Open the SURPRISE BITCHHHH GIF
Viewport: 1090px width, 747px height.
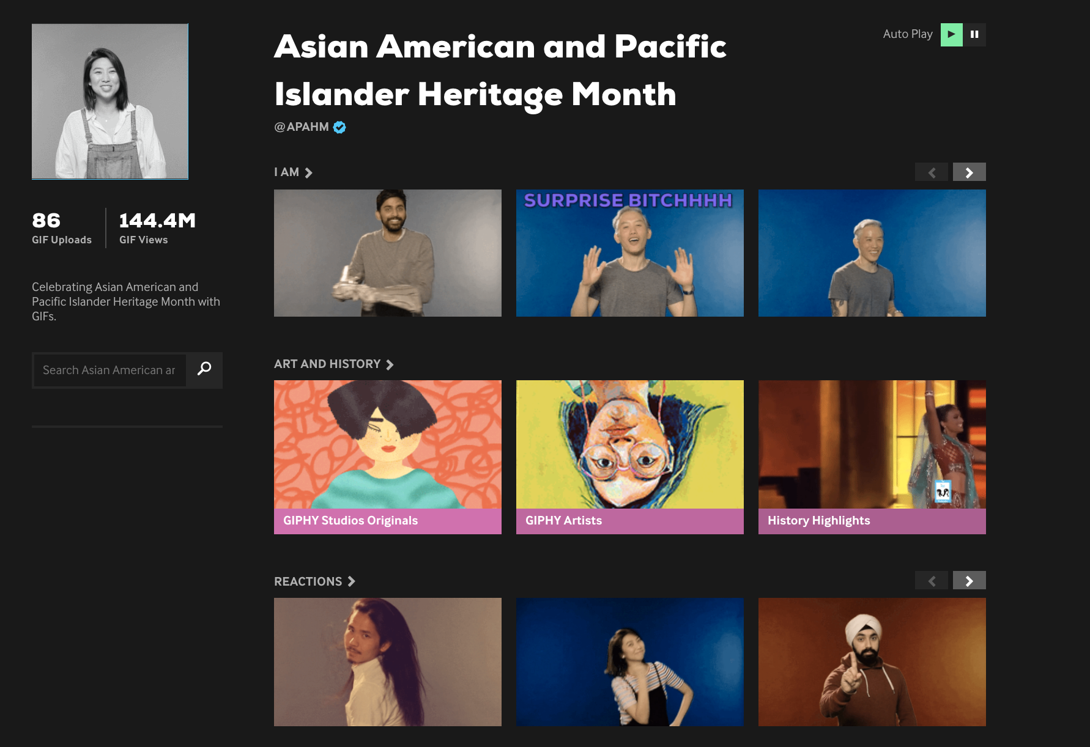630,253
